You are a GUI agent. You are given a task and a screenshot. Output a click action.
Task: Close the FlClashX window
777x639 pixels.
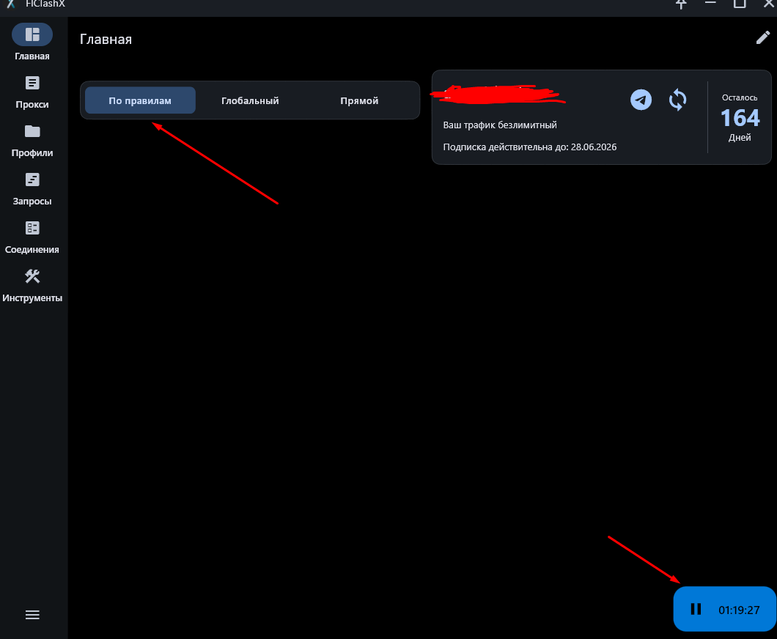[768, 4]
